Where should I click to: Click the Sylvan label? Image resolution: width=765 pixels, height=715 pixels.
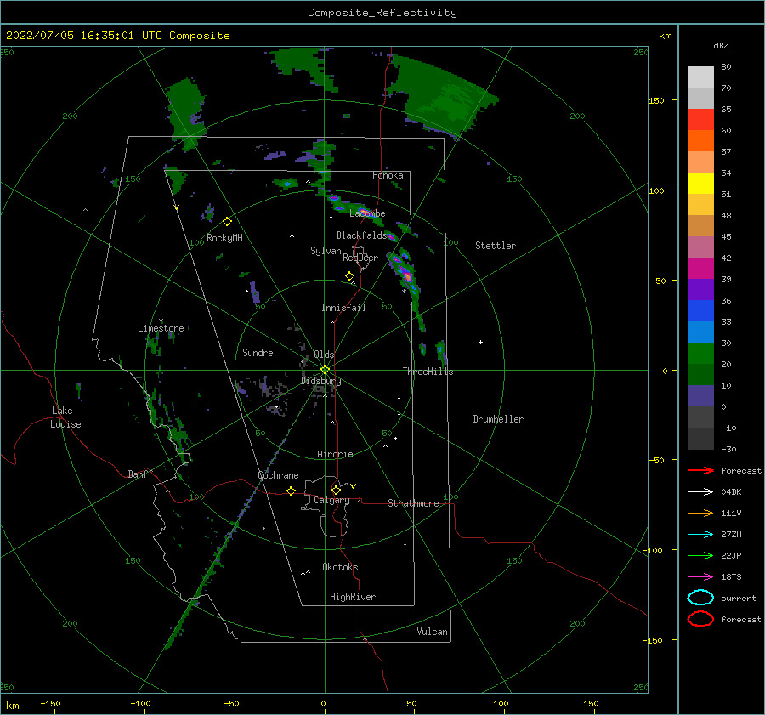click(326, 251)
